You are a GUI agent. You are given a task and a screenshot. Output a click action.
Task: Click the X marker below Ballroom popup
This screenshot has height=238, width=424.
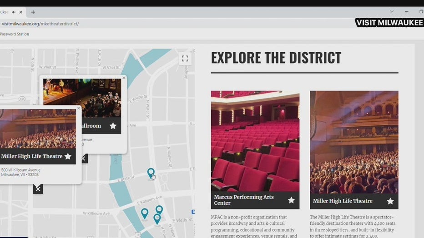tap(84, 159)
